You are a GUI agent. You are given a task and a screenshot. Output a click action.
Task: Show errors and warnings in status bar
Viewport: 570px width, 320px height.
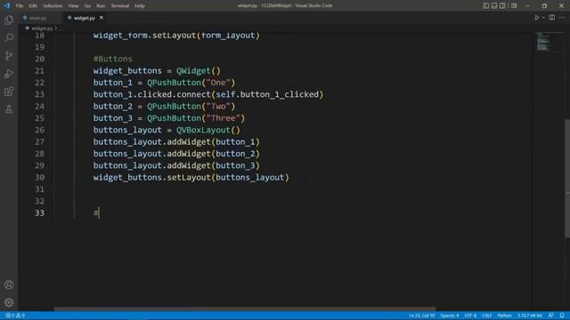(15, 316)
